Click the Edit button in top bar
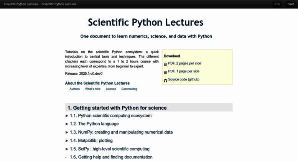 click(277, 4)
